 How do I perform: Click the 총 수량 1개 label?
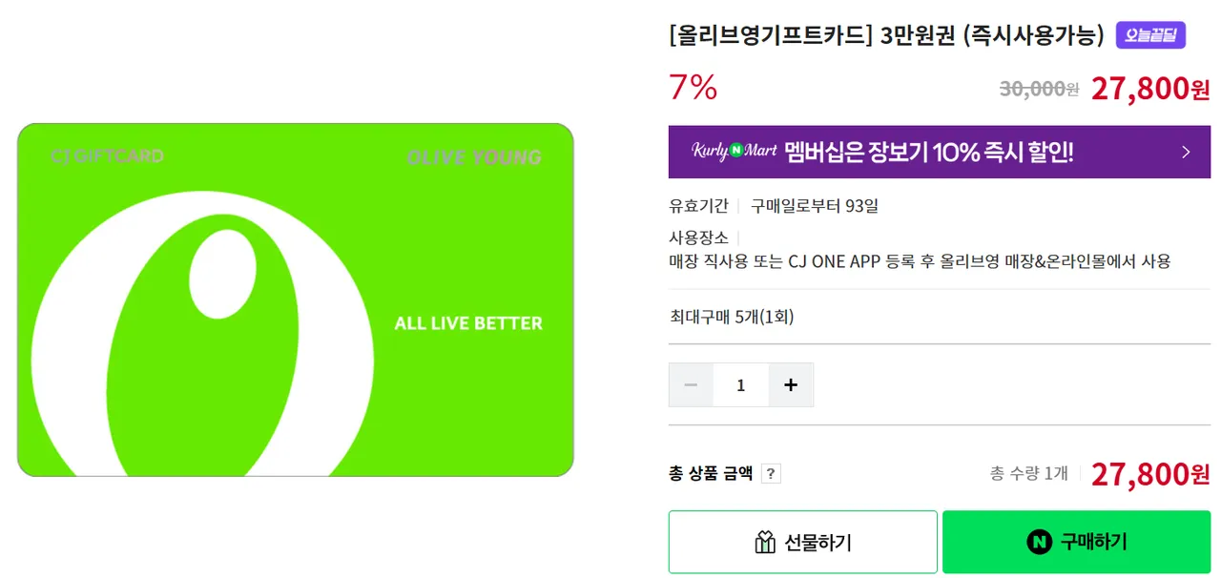1028,473
